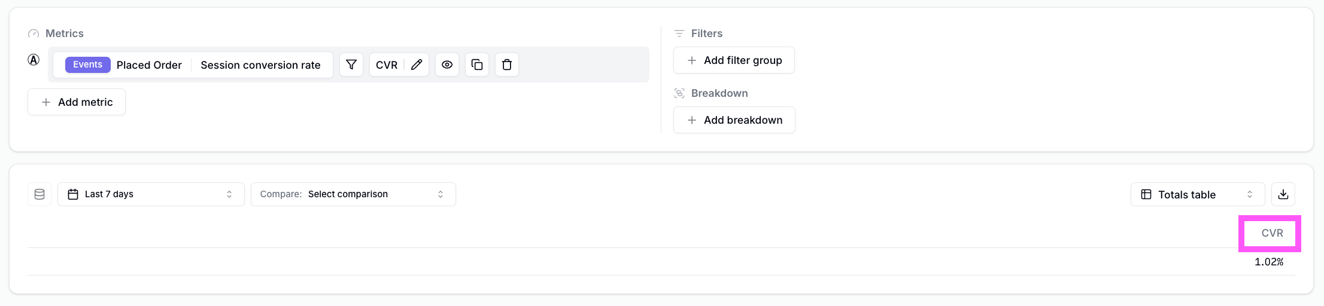
Task: Expand the Compare select comparison dropdown
Action: (x=353, y=194)
